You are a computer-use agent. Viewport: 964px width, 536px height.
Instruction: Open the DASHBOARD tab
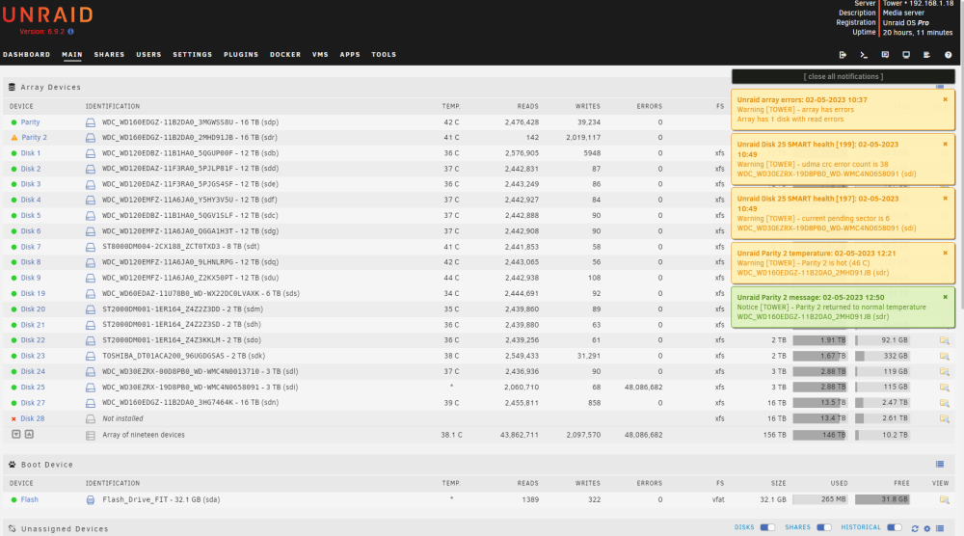[26, 55]
